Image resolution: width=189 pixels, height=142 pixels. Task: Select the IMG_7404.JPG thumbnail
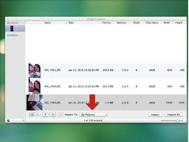pos(34,86)
